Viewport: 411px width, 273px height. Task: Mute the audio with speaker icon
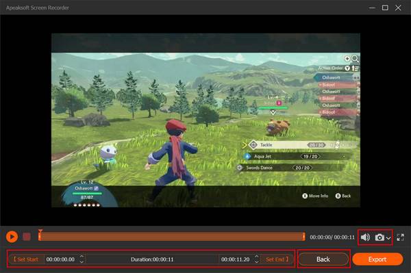pos(365,237)
